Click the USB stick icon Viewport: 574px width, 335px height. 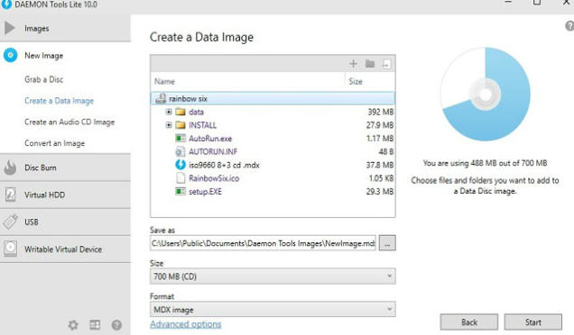(x=10, y=222)
